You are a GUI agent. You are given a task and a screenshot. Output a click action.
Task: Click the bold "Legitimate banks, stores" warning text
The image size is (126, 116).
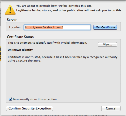tap(69, 10)
